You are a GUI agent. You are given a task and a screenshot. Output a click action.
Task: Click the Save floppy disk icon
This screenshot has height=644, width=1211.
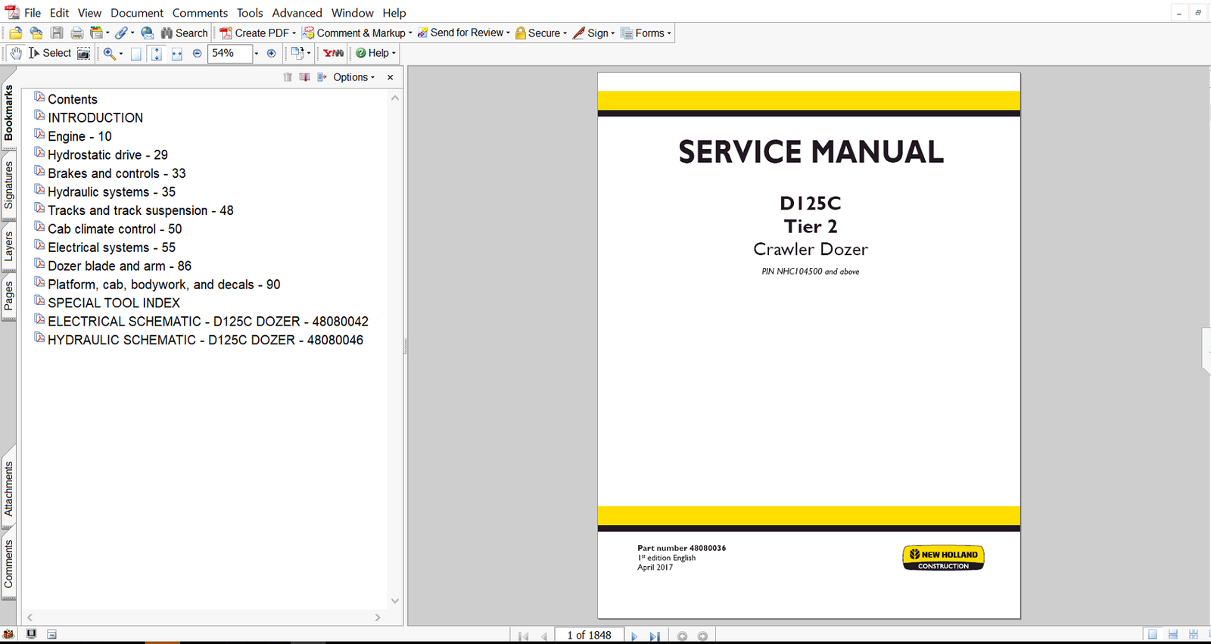(57, 33)
